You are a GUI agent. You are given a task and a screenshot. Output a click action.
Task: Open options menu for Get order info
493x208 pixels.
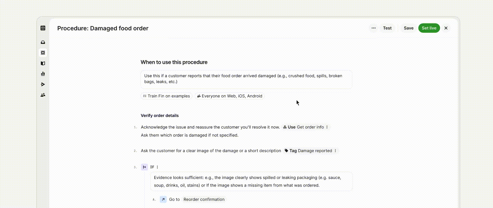(327, 127)
